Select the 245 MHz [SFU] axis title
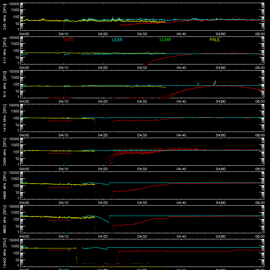 pyautogui.click(x=4, y=17)
